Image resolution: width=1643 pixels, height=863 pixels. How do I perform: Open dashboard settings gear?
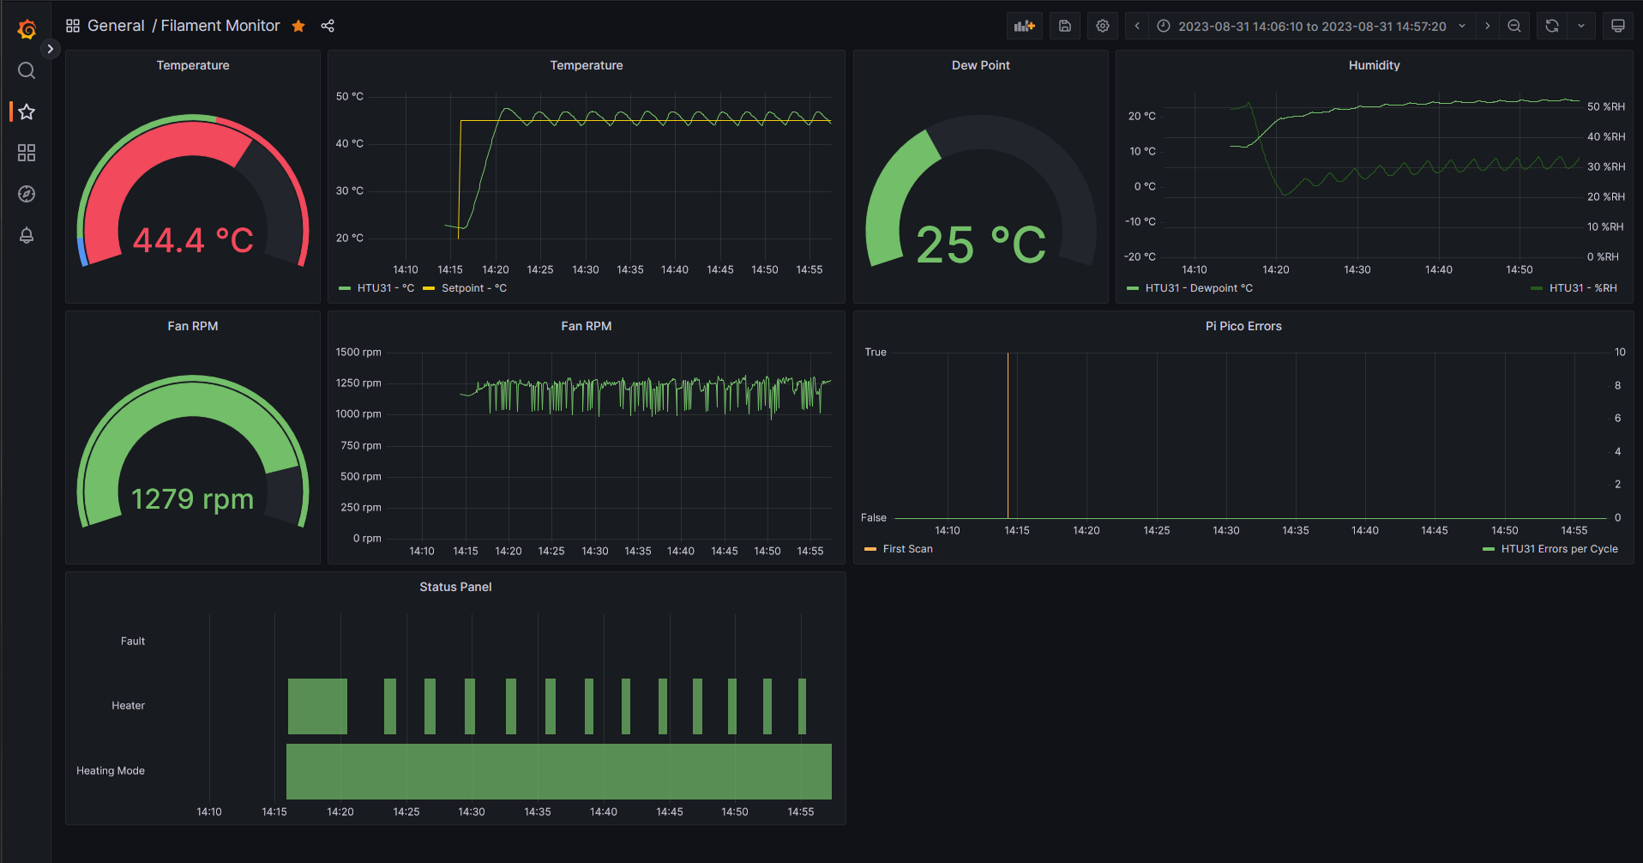pyautogui.click(x=1103, y=26)
